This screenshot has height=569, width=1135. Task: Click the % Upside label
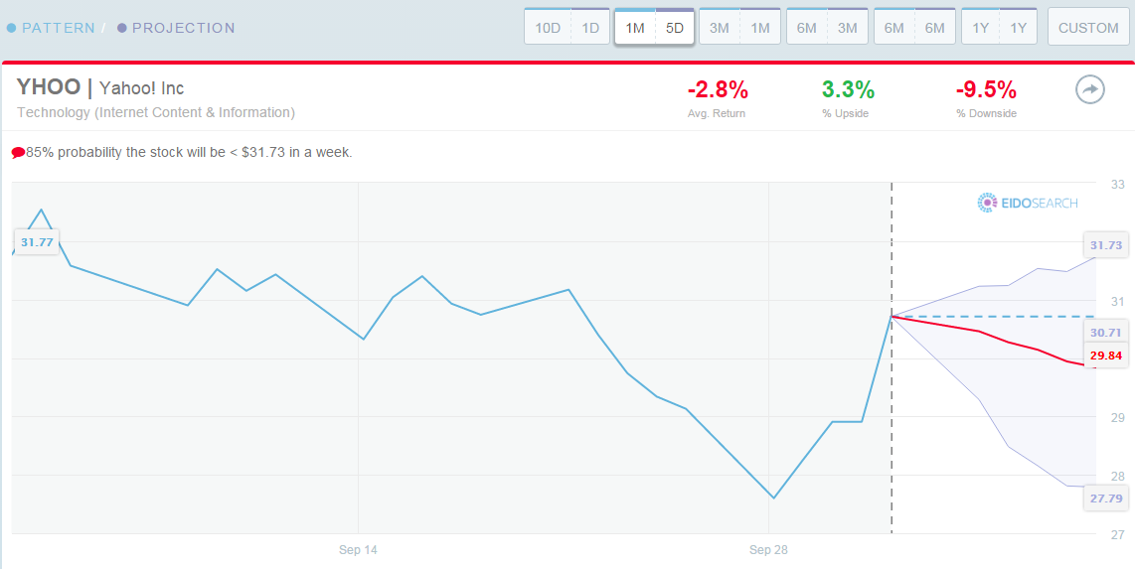(x=846, y=113)
